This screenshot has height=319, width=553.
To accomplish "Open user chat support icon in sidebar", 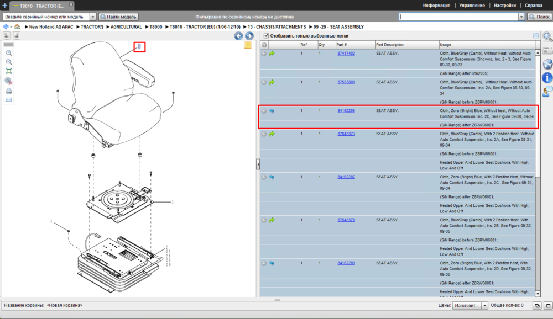I will tap(547, 92).
